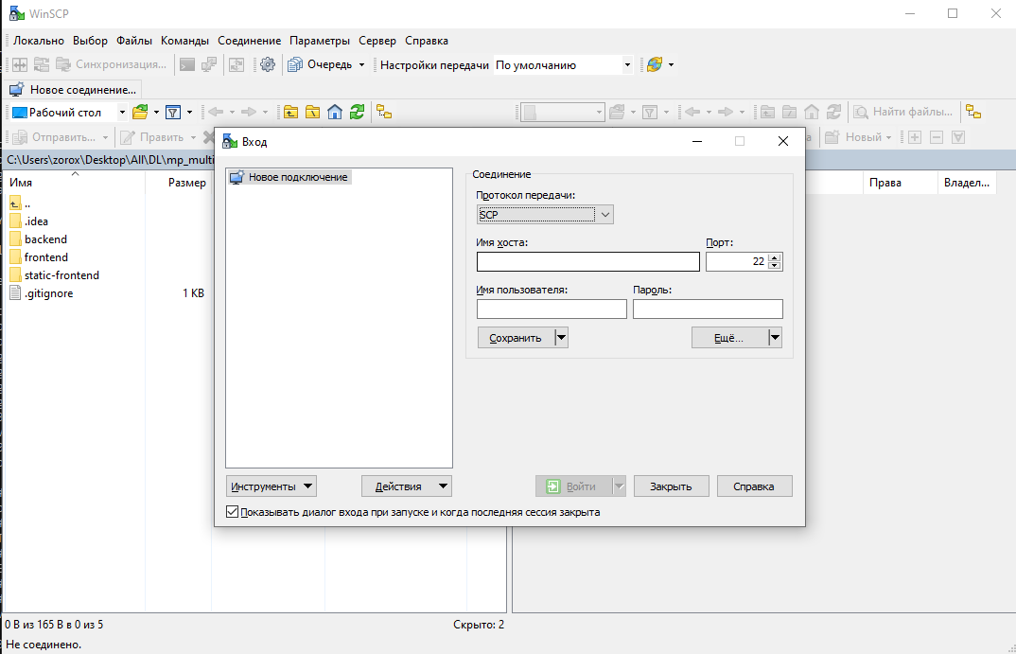
Task: Click remote panel plus select icon
Action: point(915,137)
